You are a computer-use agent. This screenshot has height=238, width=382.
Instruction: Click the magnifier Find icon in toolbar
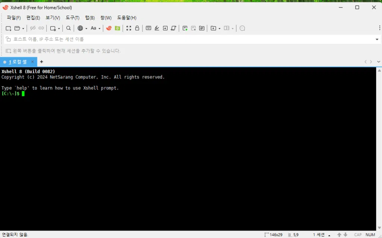tap(68, 28)
